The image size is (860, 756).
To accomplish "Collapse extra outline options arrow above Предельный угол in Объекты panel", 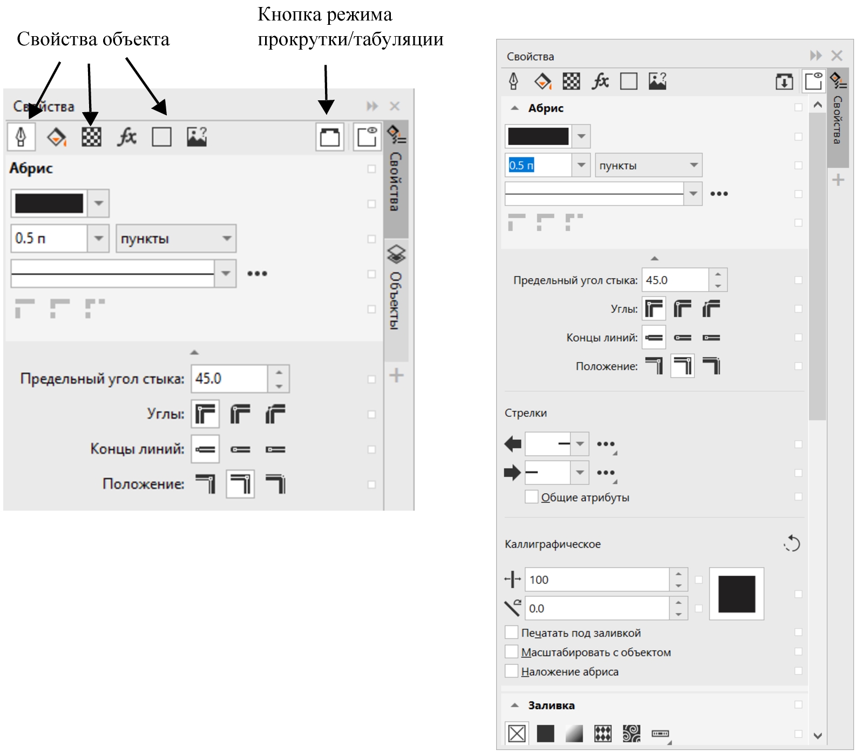I will pos(194,352).
